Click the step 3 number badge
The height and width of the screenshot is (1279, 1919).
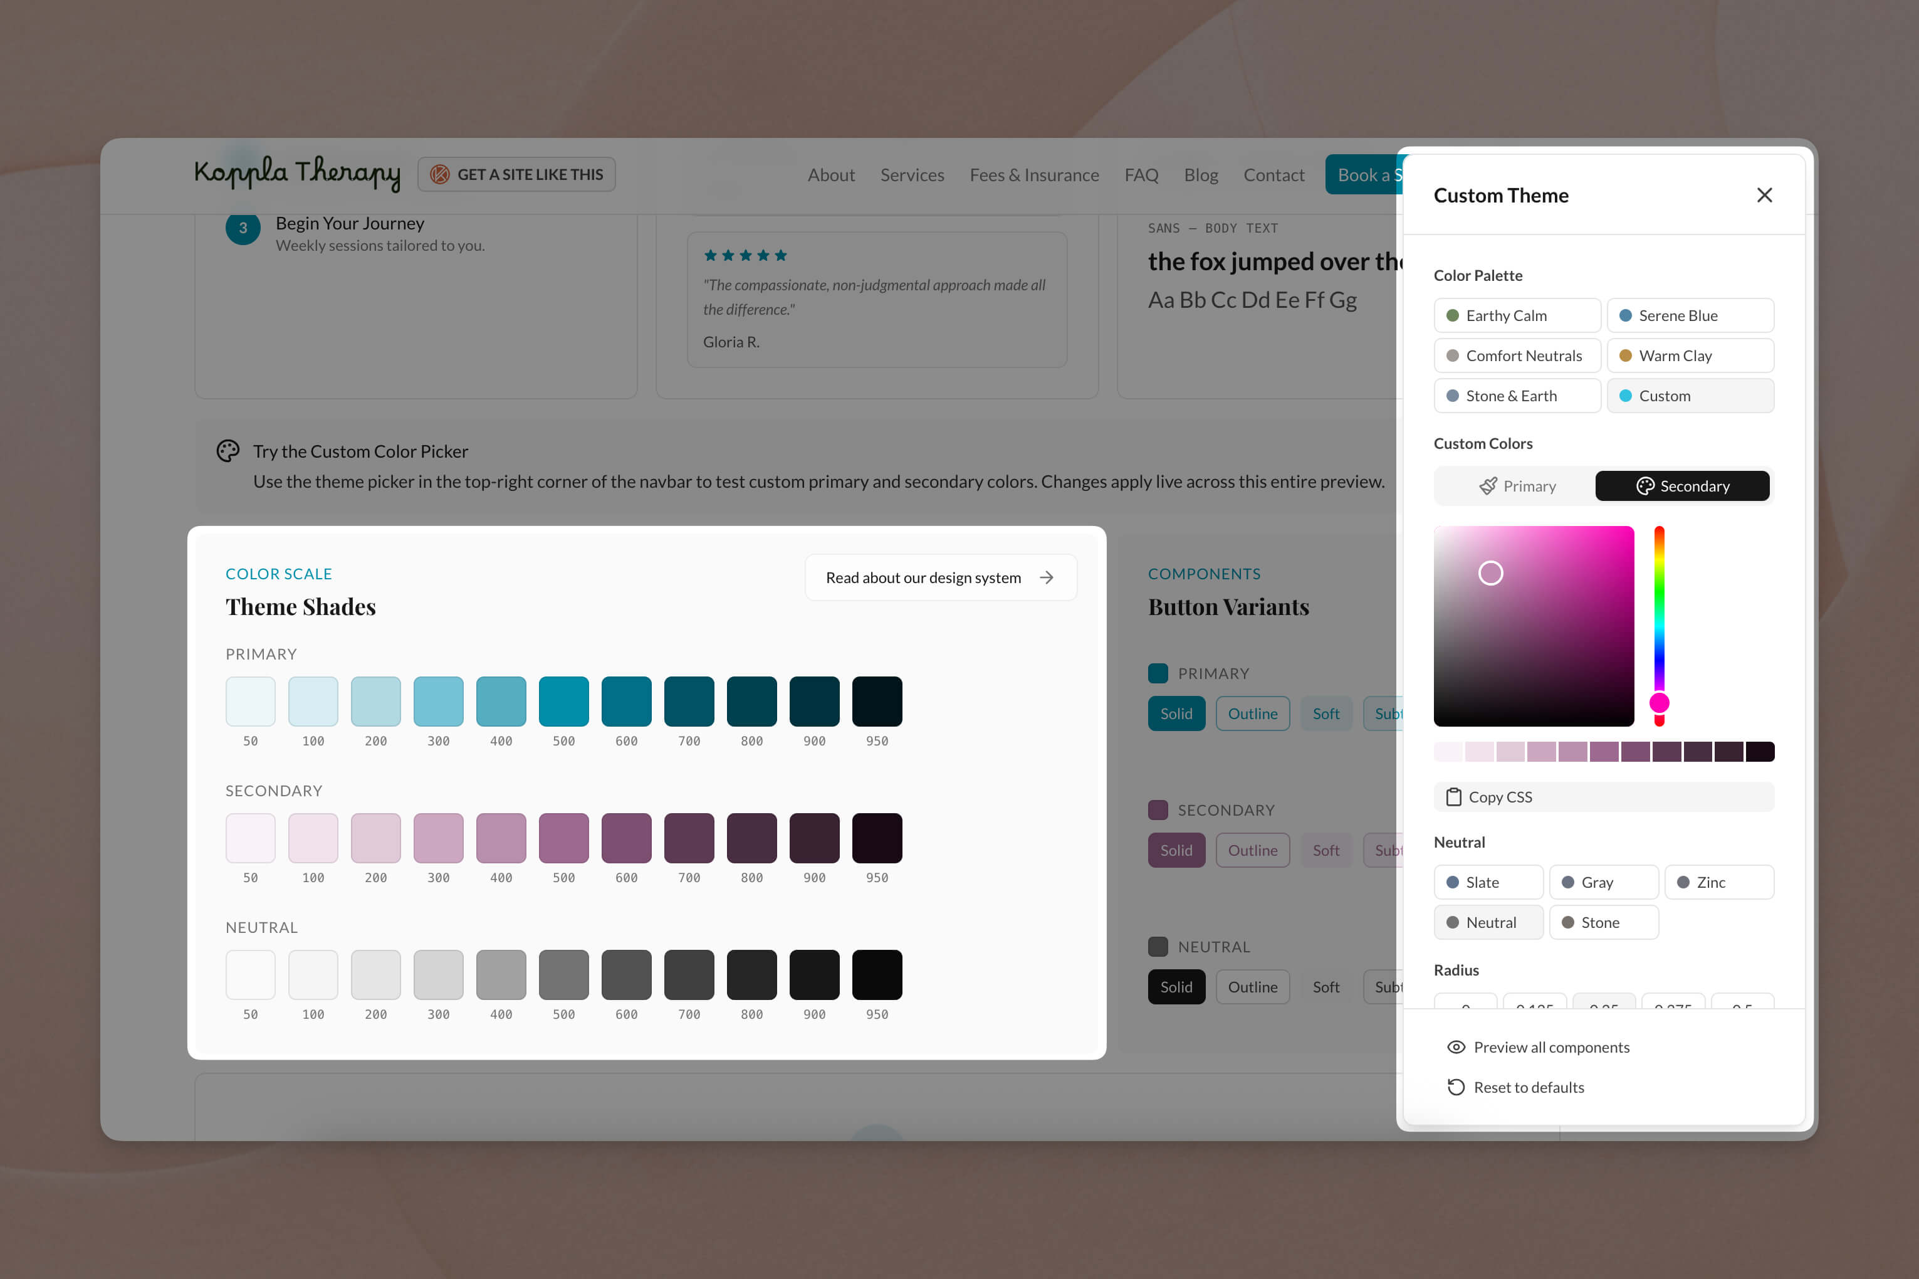coord(243,228)
